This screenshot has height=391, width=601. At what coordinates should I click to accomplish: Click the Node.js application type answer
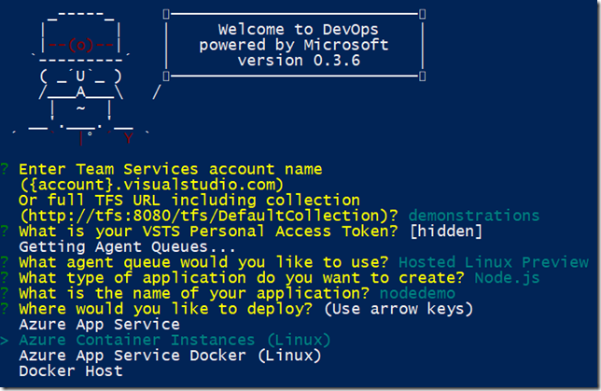point(507,278)
